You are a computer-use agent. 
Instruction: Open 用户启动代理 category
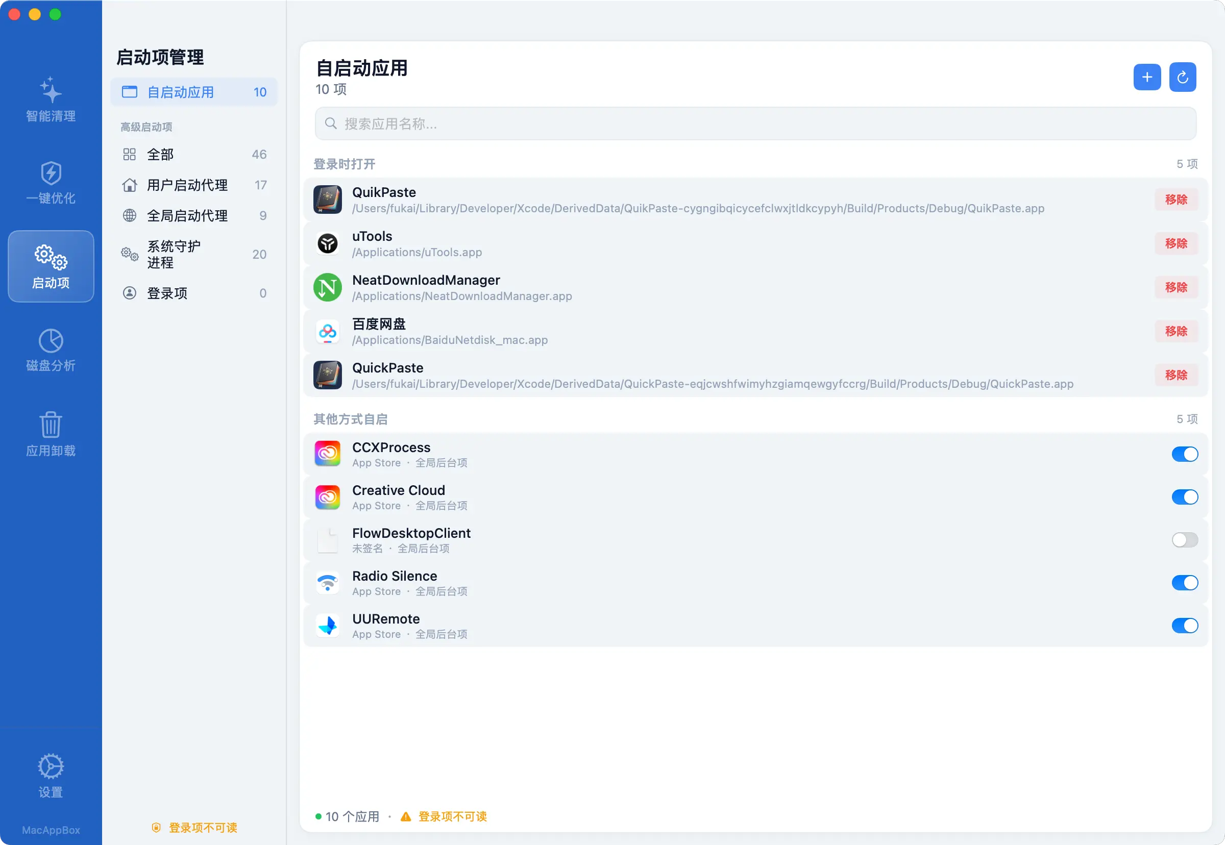pos(194,185)
